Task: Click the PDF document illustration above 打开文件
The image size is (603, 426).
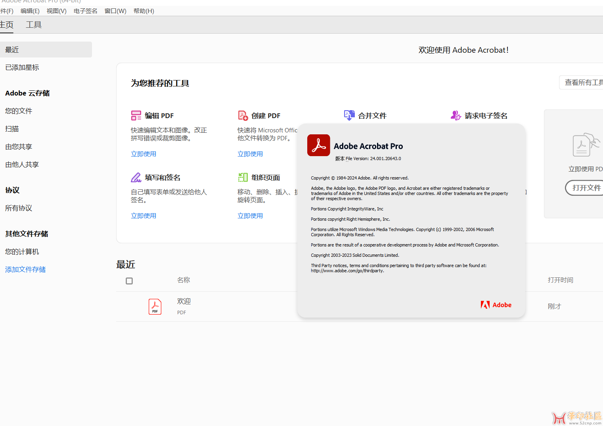Action: click(586, 145)
